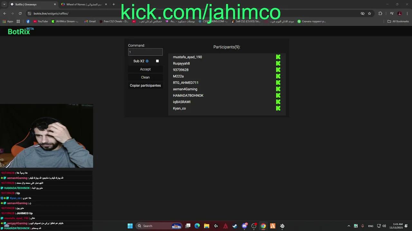Open the SteelSeries icon in taskbar
Viewport: 412px width, 231px height.
tap(282, 226)
